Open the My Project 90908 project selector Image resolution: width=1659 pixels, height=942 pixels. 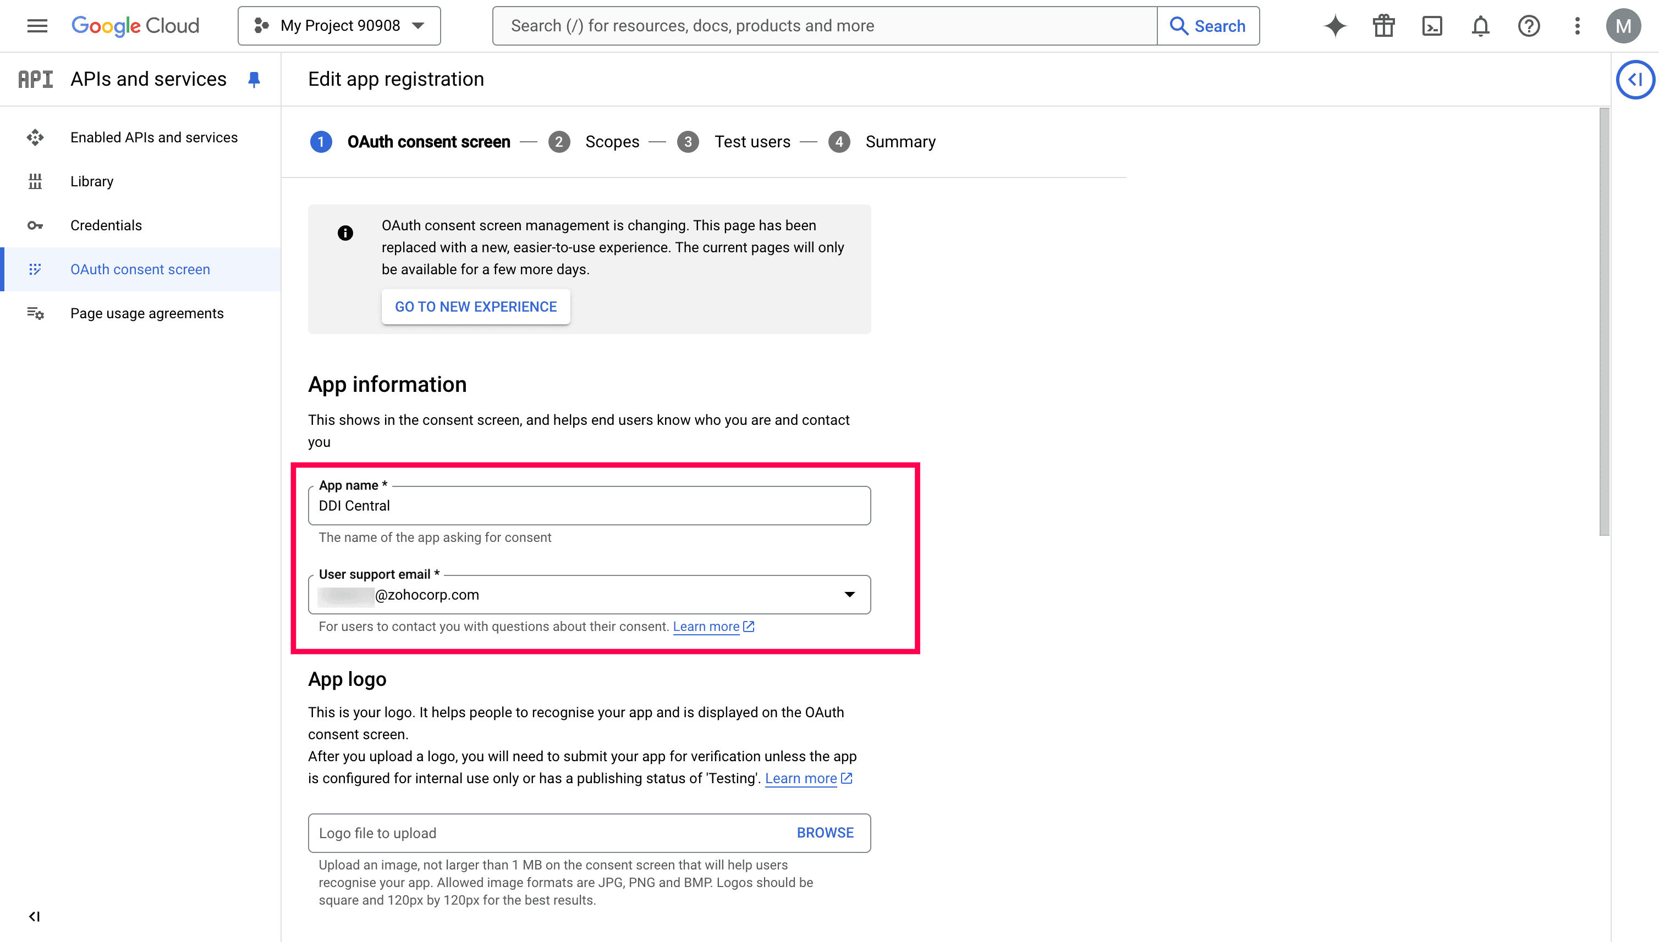(x=339, y=26)
